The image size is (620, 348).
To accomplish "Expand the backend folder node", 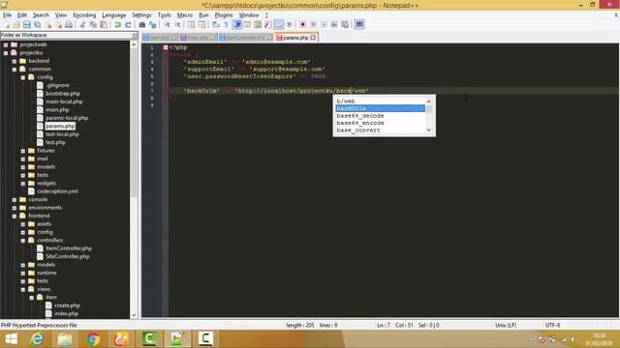I will (15, 61).
